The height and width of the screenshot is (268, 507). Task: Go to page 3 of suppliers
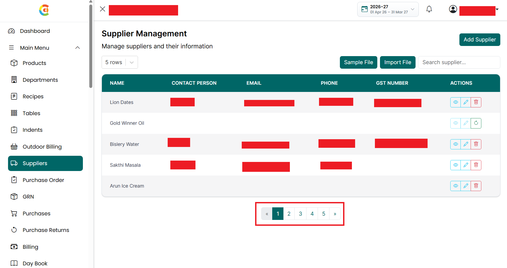(x=301, y=214)
